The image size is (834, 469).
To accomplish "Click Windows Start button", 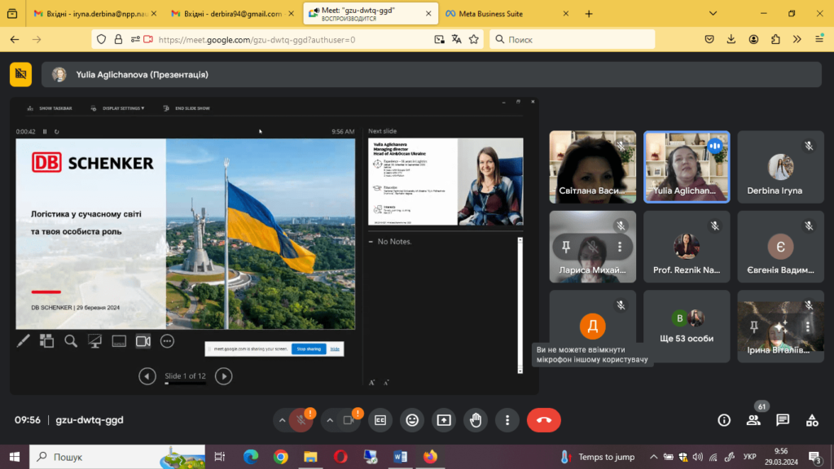I will tap(15, 457).
